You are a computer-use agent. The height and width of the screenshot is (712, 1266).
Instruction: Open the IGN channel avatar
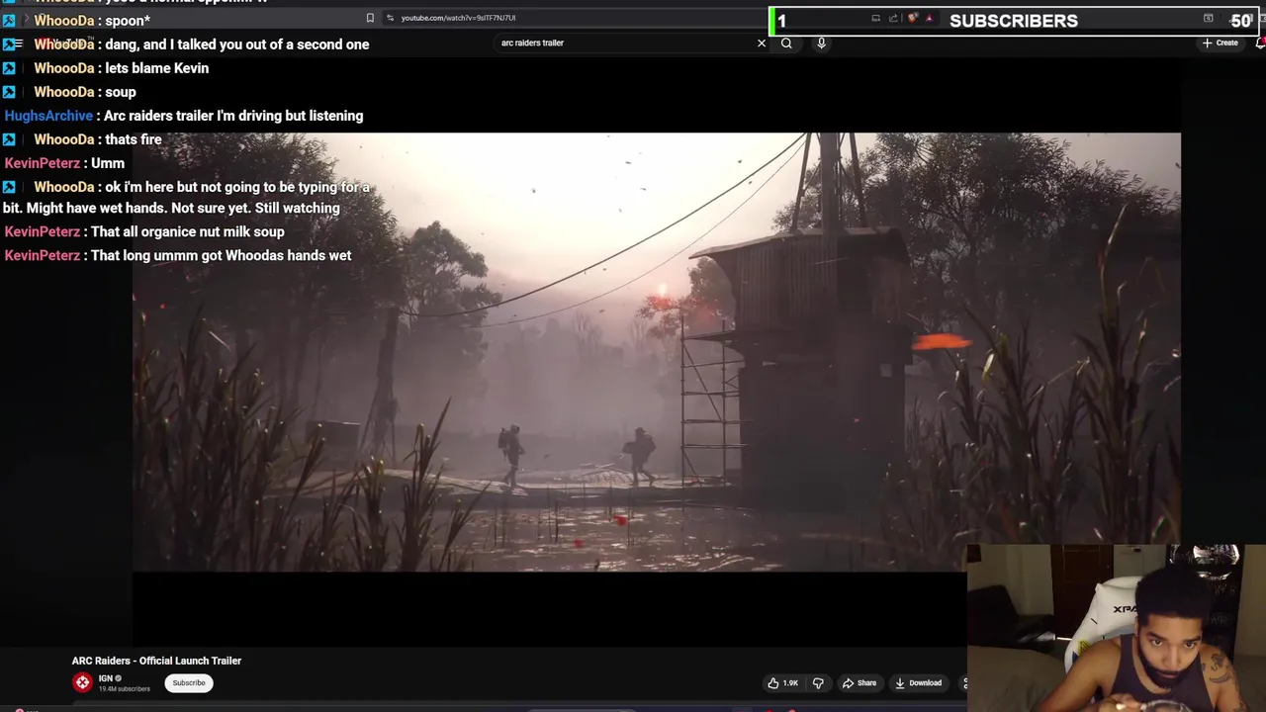point(82,682)
